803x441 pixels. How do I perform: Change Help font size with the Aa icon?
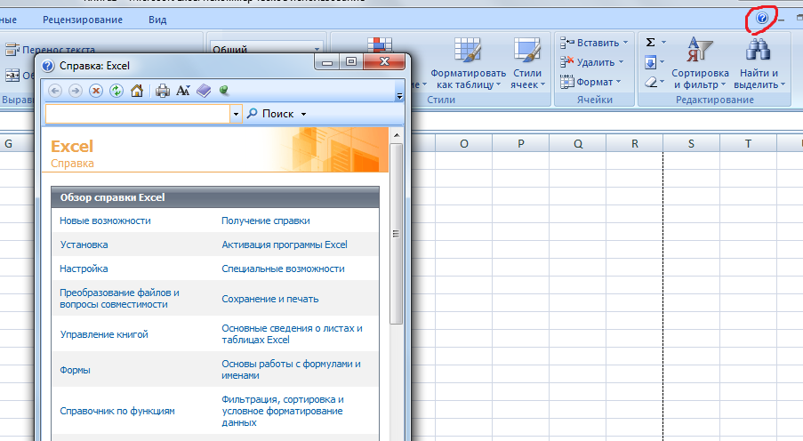pos(183,92)
